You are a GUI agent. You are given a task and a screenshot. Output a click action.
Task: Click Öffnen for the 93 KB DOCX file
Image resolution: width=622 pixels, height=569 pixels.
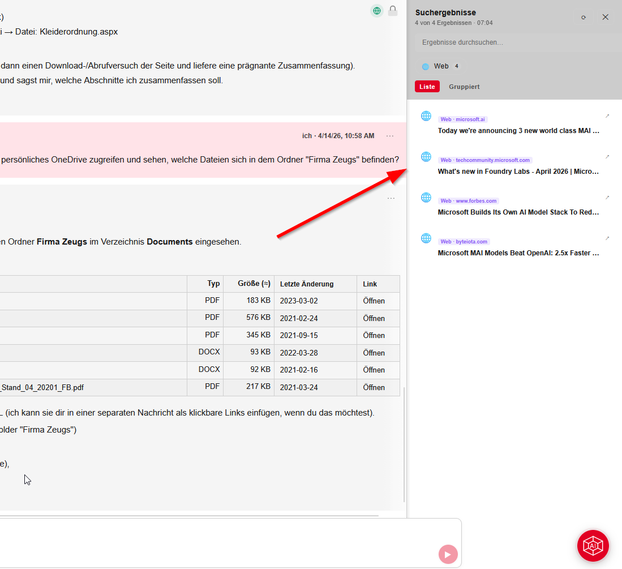coord(374,353)
